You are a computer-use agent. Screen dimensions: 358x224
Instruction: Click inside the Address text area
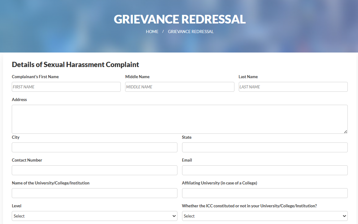click(180, 119)
